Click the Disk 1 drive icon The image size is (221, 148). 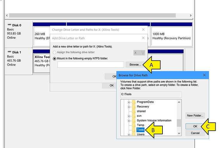[x=9, y=52]
